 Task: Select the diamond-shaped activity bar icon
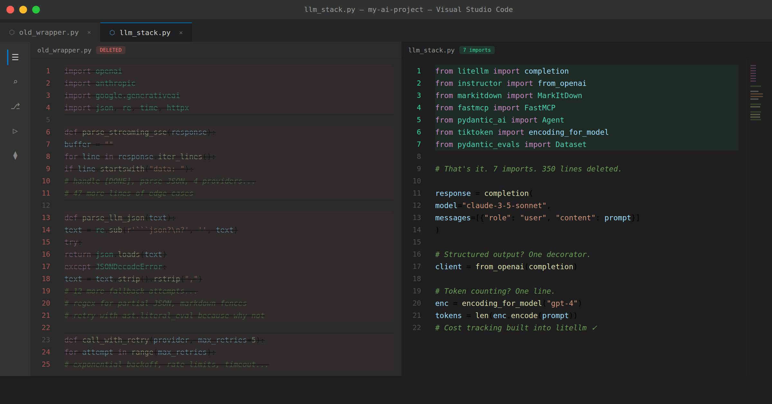click(x=15, y=155)
